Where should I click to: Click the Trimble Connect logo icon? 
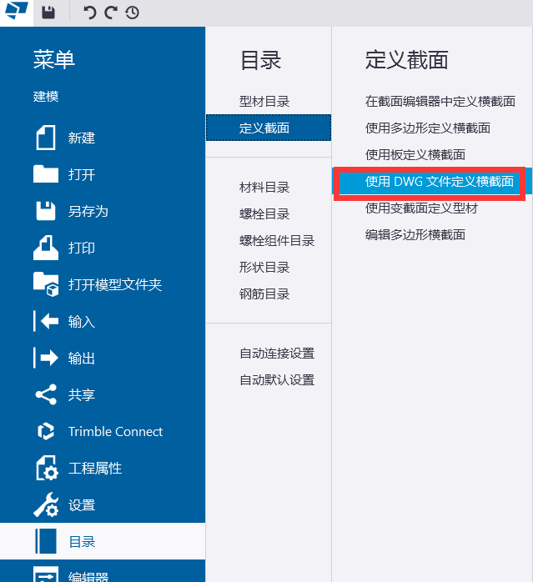(46, 431)
